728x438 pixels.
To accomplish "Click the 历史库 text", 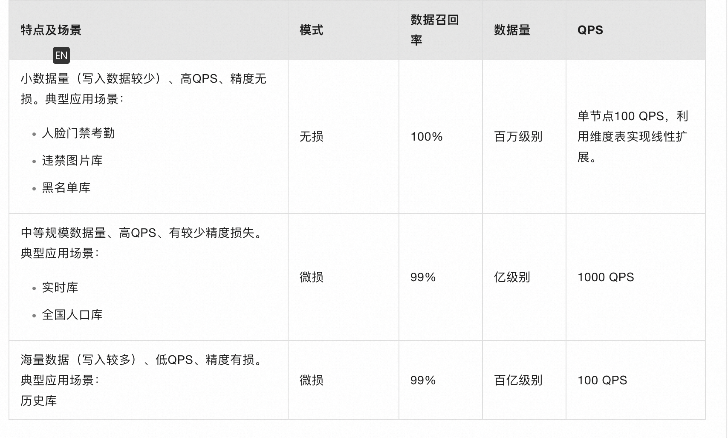I will (x=38, y=401).
